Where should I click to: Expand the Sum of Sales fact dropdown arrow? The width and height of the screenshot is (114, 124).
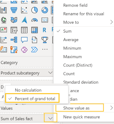(x=50, y=118)
